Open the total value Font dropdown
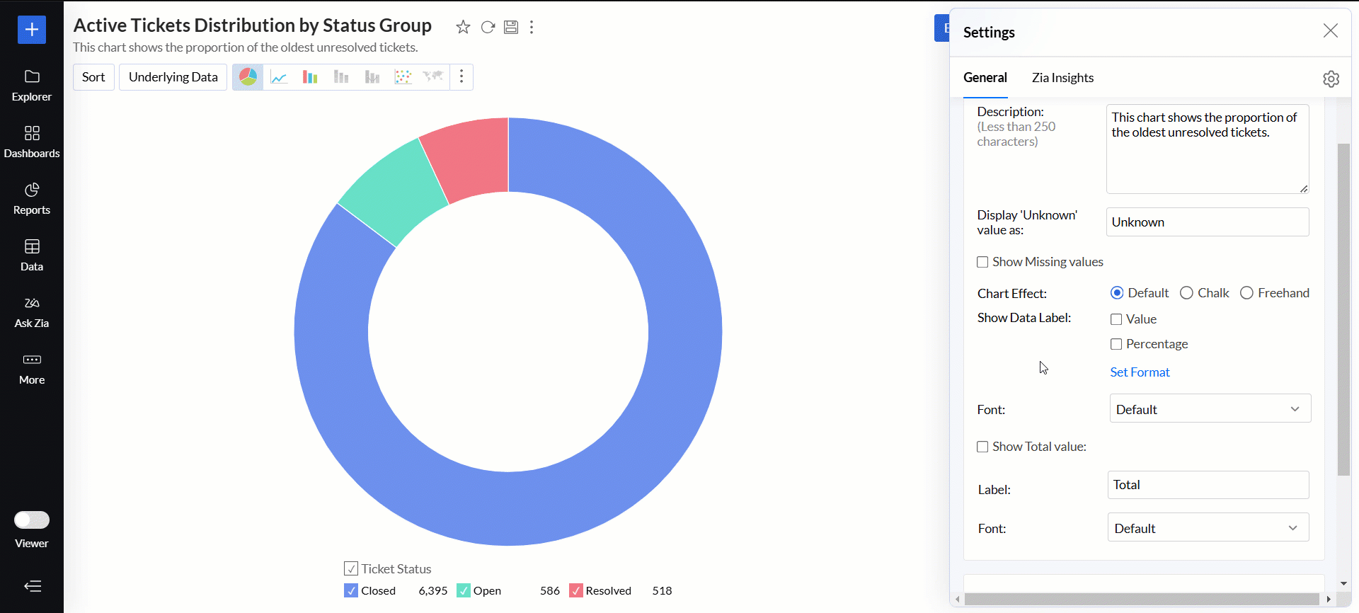This screenshot has height=613, width=1359. pyautogui.click(x=1208, y=528)
